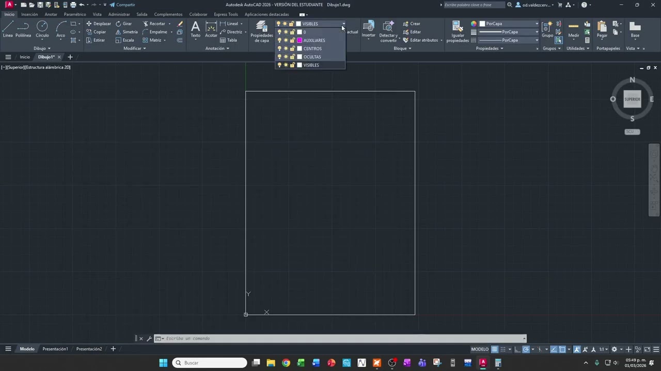
Task: Click the Empalme (fillet) tool
Action: (155, 32)
